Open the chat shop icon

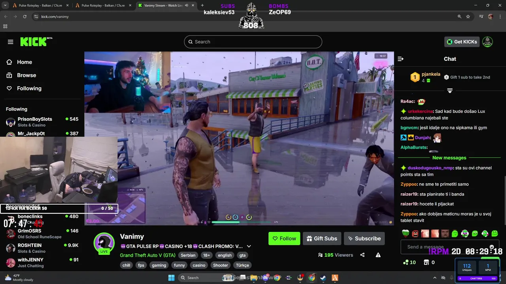(x=426, y=262)
